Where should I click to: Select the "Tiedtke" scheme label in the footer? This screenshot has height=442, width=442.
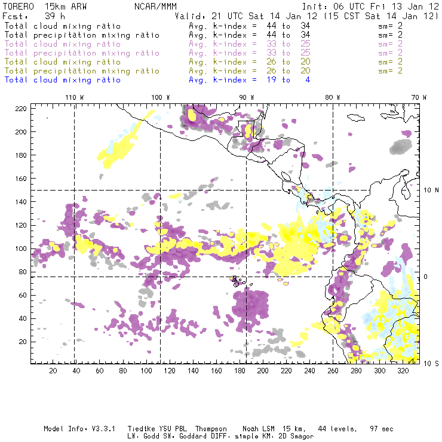(x=141, y=429)
